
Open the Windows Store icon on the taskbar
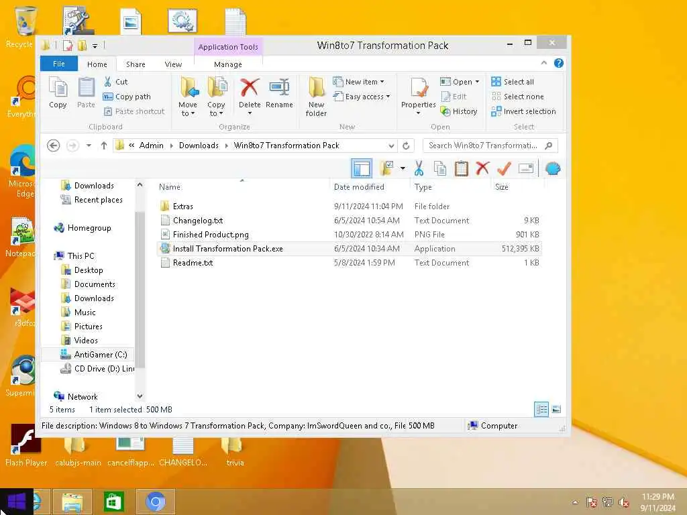pyautogui.click(x=114, y=502)
